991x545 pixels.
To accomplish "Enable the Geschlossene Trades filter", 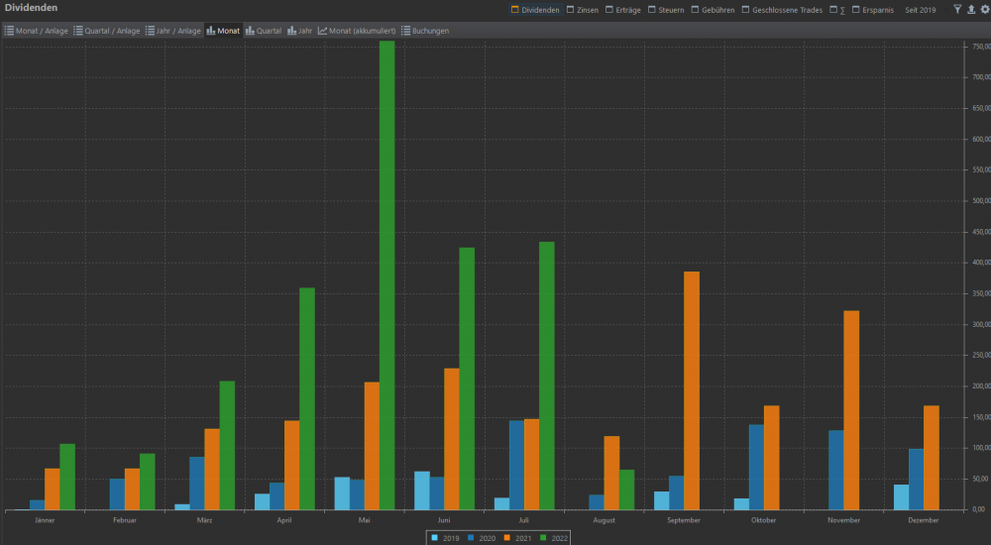I will coord(782,10).
